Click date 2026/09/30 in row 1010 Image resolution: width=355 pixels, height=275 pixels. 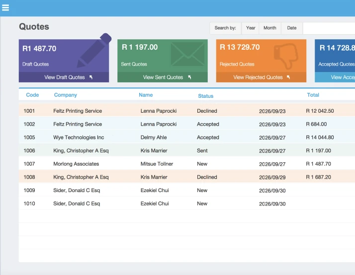pos(272,204)
